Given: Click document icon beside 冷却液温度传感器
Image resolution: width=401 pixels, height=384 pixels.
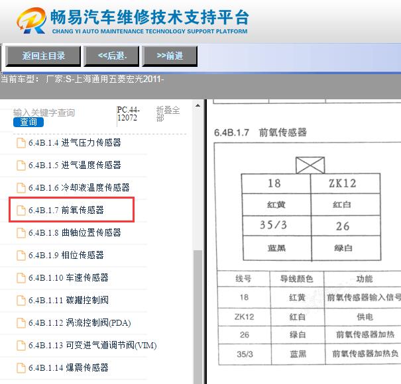Looking at the screenshot, I should point(21,188).
